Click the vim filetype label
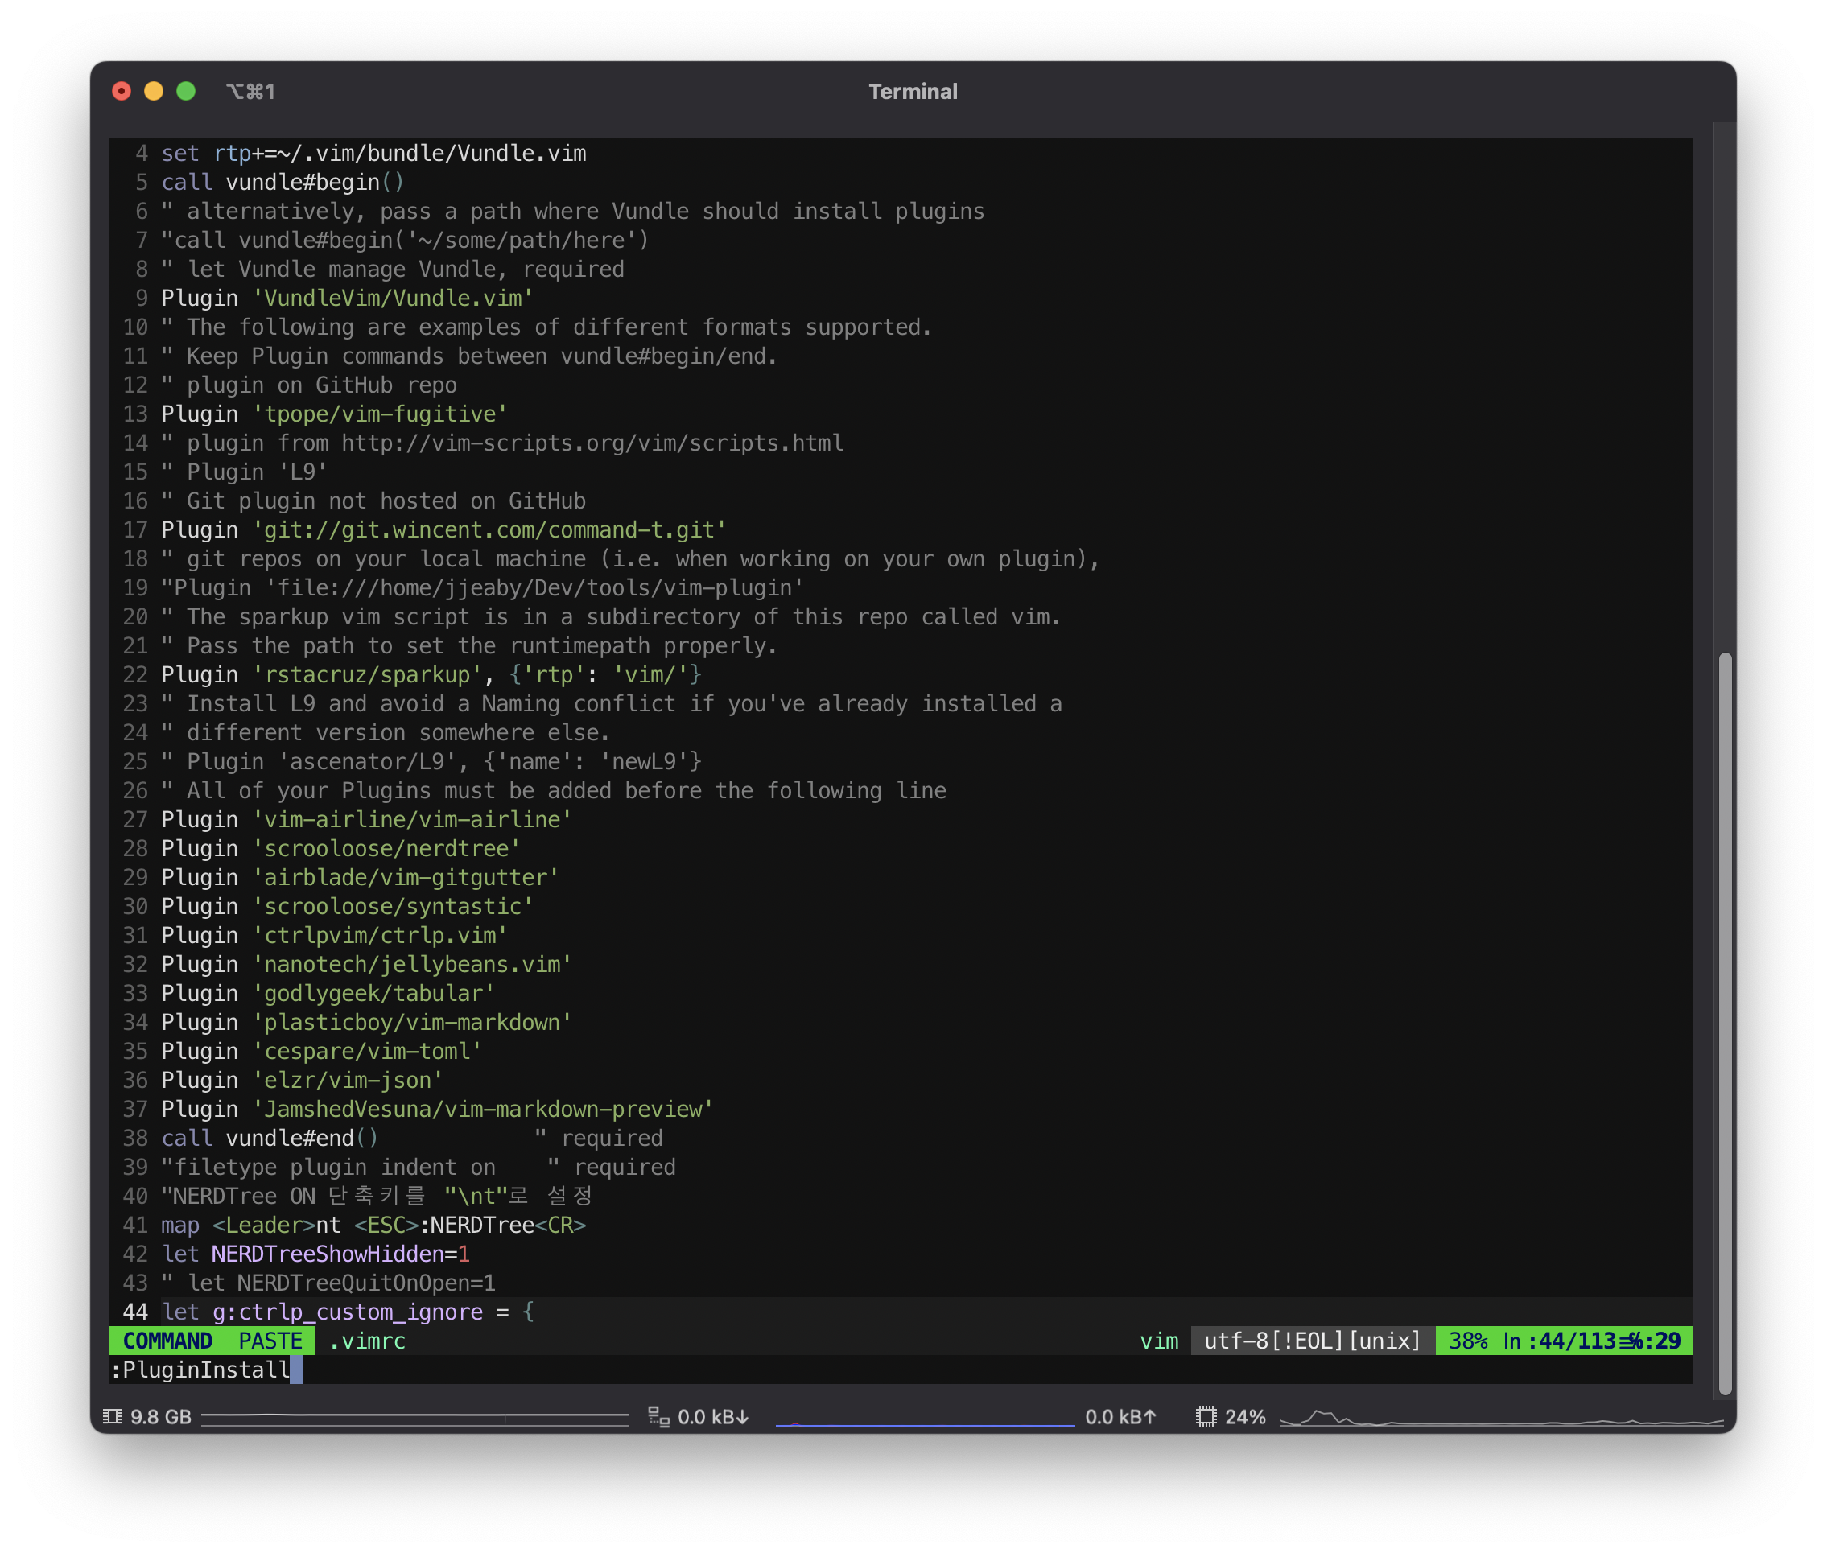 click(x=1159, y=1341)
